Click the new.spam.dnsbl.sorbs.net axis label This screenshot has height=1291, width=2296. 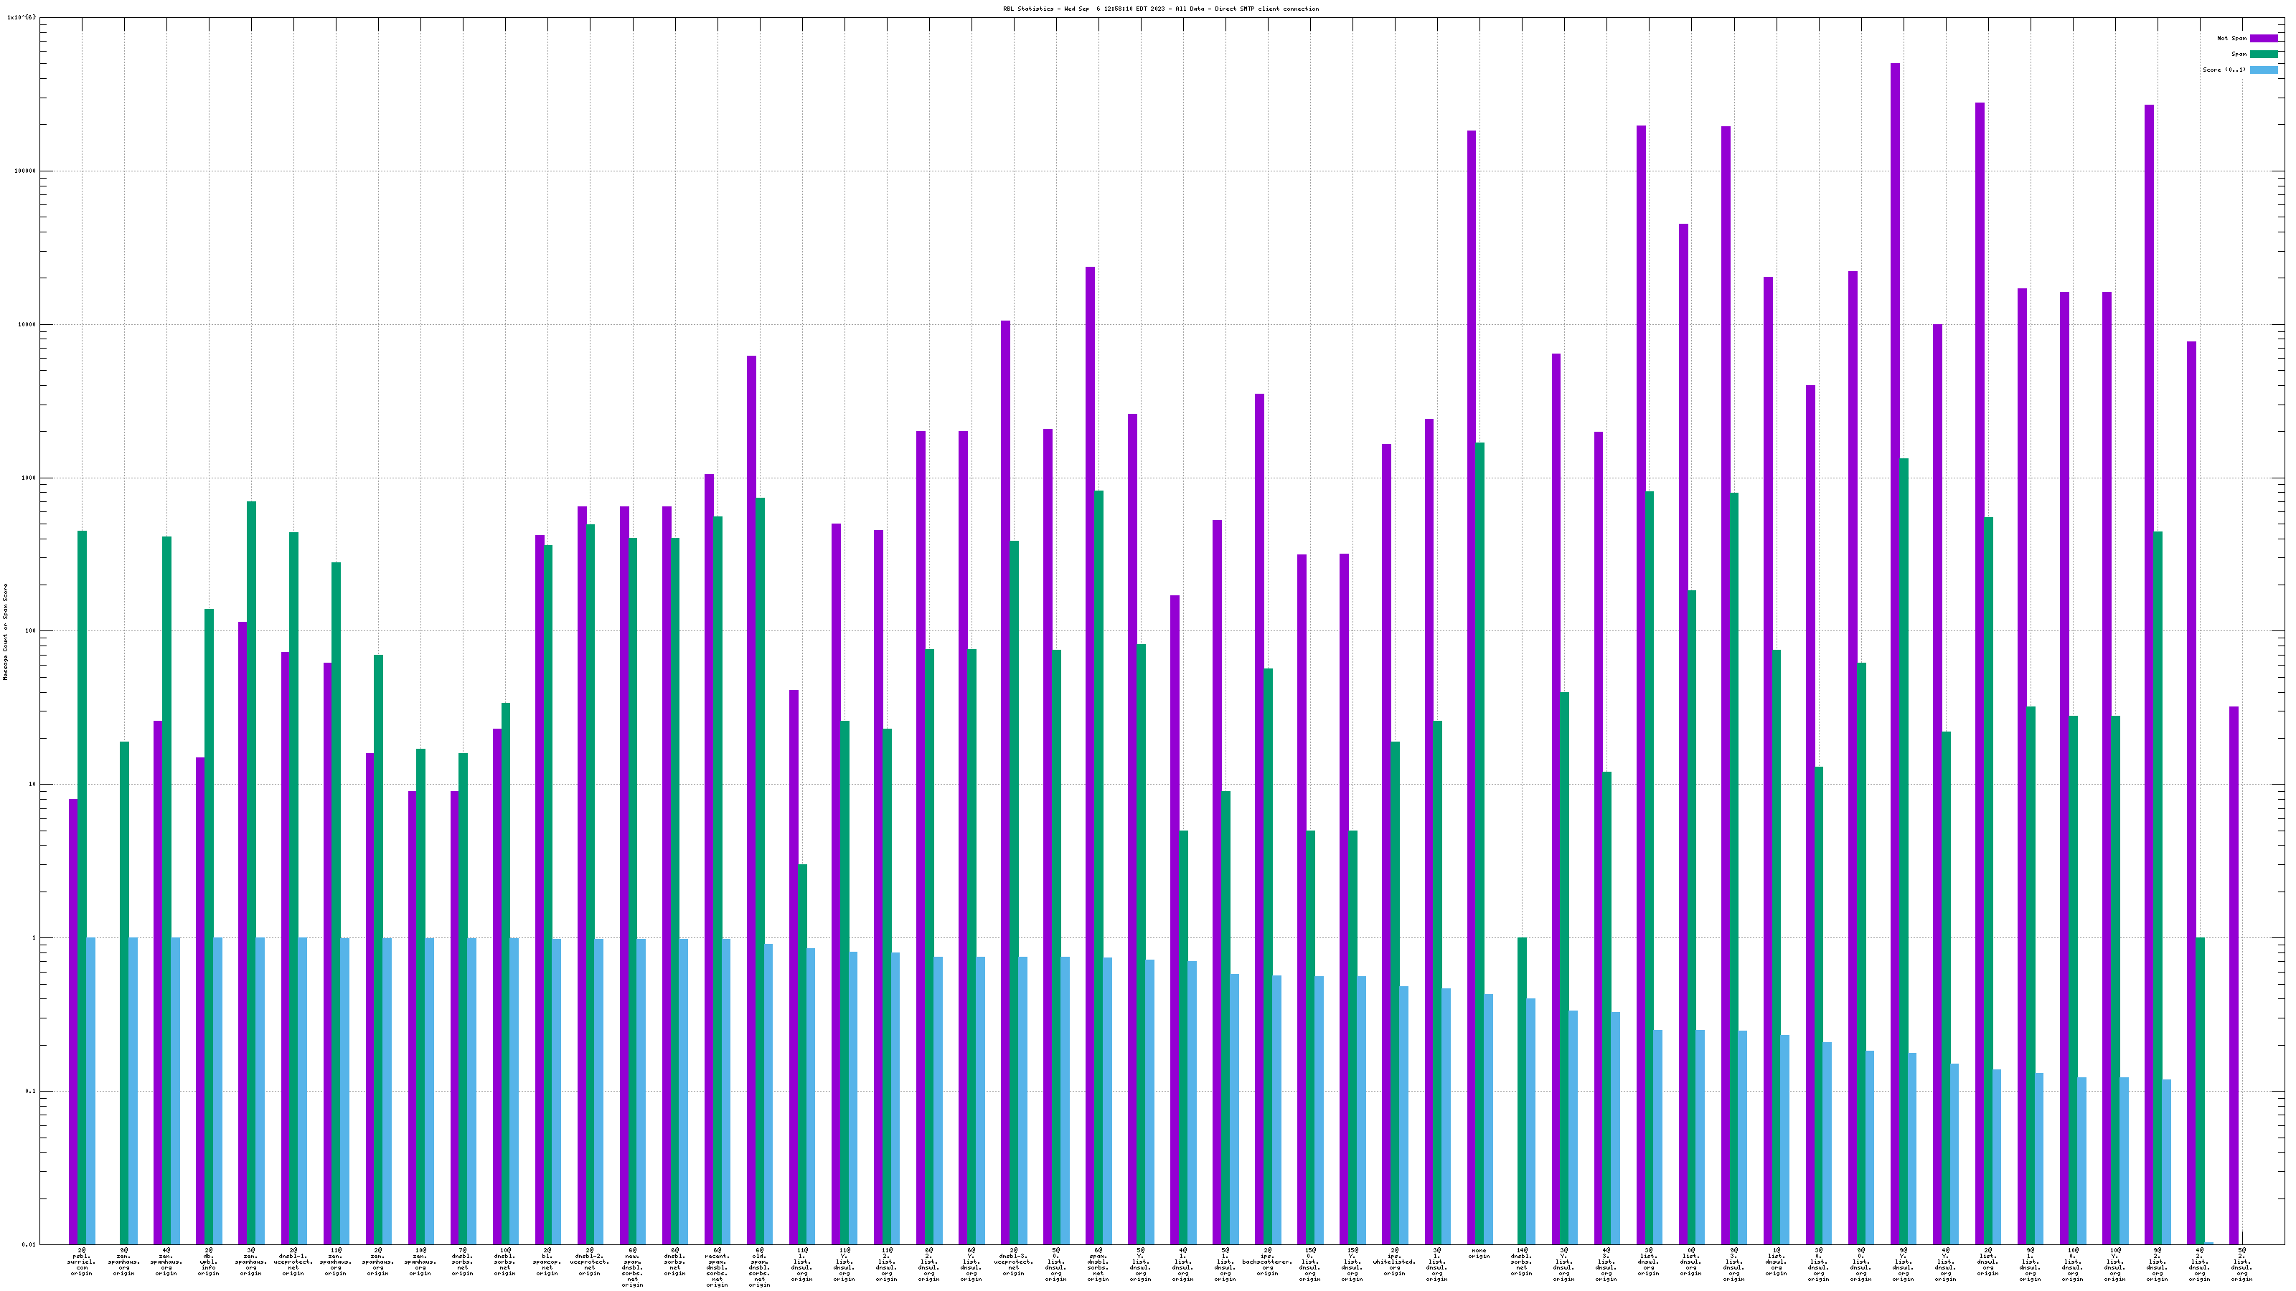[x=632, y=1267]
